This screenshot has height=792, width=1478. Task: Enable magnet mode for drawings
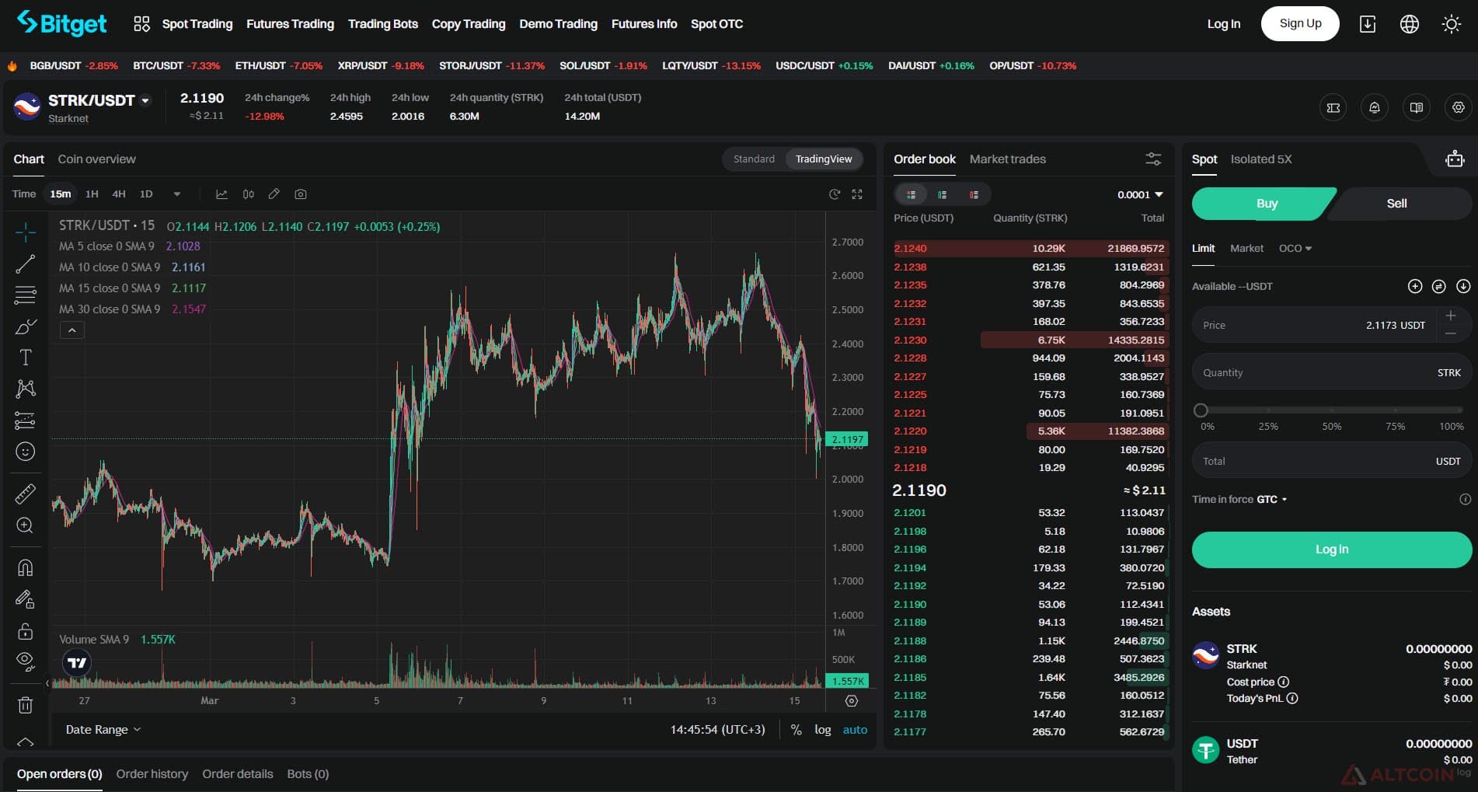click(25, 567)
